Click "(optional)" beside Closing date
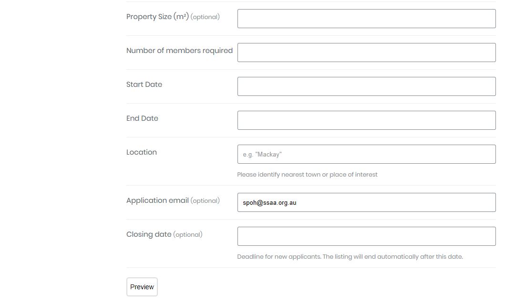Image resolution: width=505 pixels, height=305 pixels. (188, 235)
